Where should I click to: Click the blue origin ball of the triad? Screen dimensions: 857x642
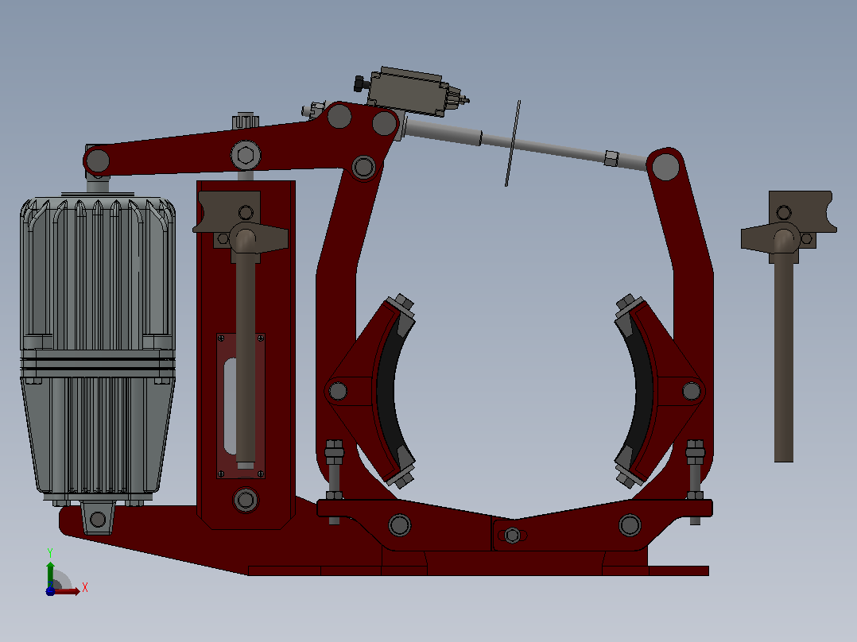[50, 591]
